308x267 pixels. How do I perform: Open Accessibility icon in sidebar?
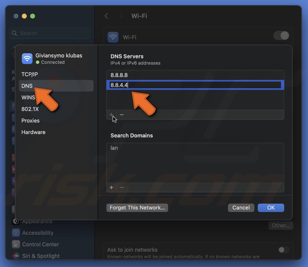coord(16,233)
